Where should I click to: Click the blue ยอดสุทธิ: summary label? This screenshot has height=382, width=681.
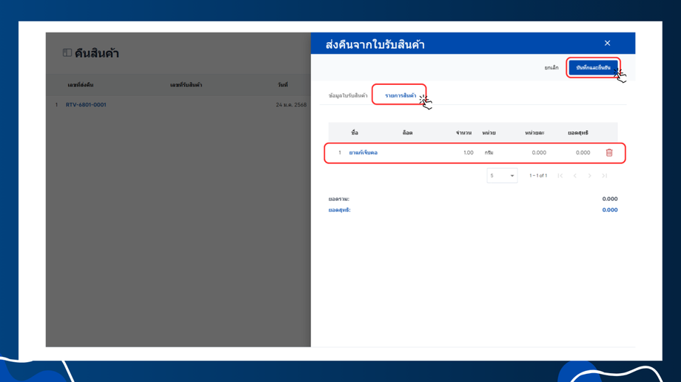[x=339, y=210]
